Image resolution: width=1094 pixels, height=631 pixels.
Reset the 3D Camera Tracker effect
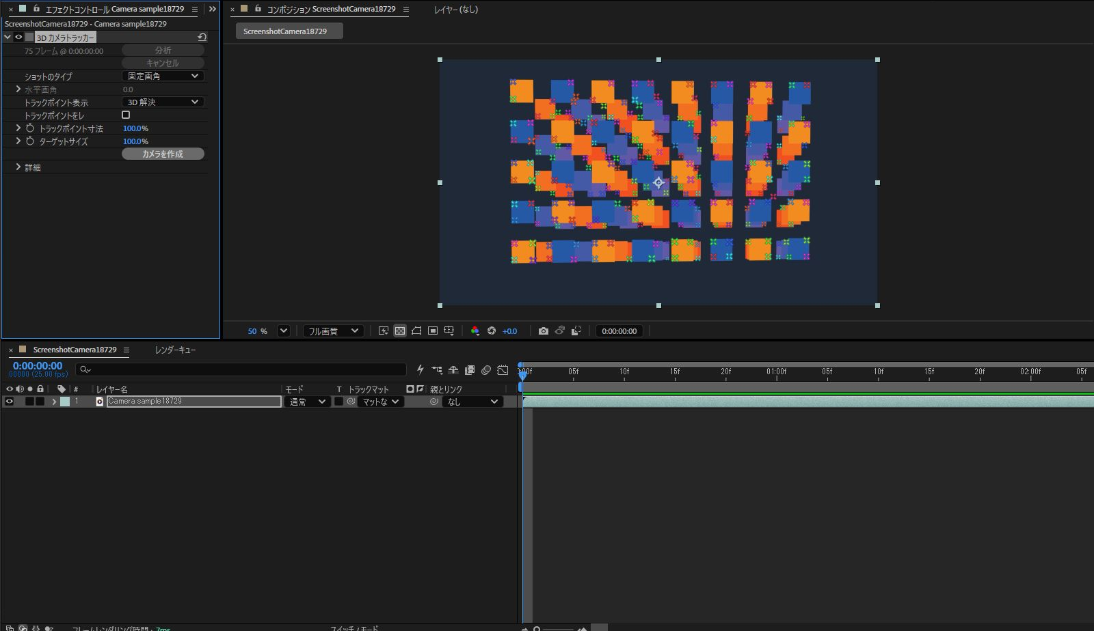tap(202, 38)
